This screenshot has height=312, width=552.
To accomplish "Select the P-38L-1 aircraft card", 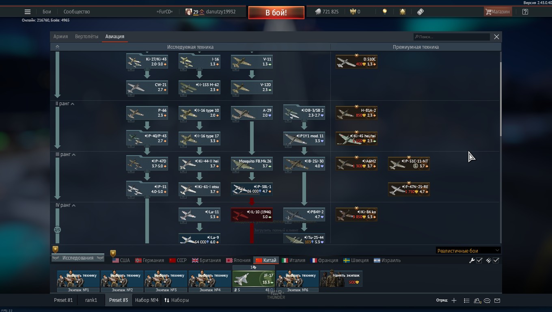I will [252, 190].
